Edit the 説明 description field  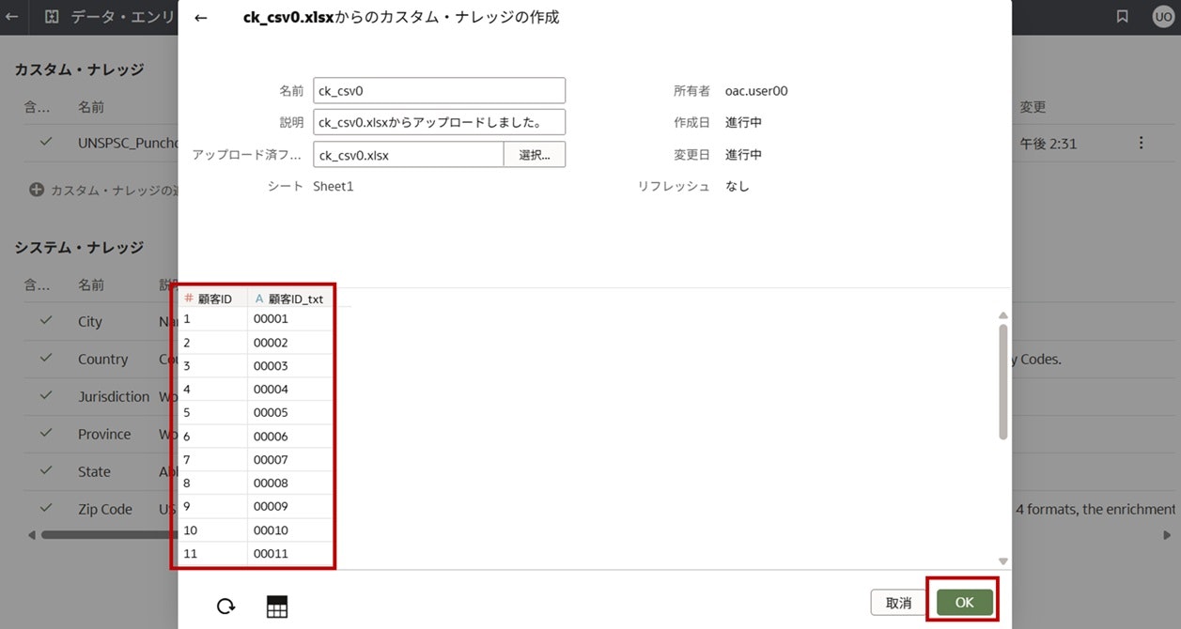click(x=440, y=122)
